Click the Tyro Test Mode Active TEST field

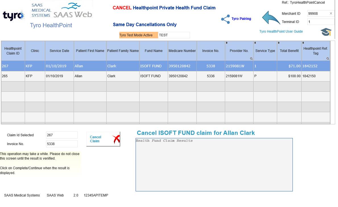174,35
